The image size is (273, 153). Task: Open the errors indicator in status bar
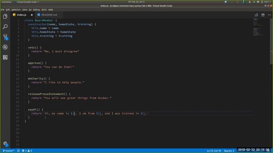click(24, 151)
